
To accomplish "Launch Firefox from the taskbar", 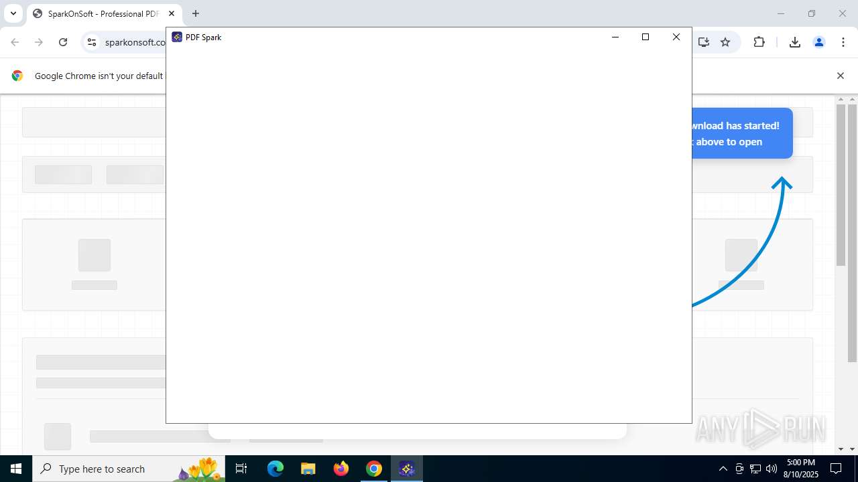I will 341,469.
